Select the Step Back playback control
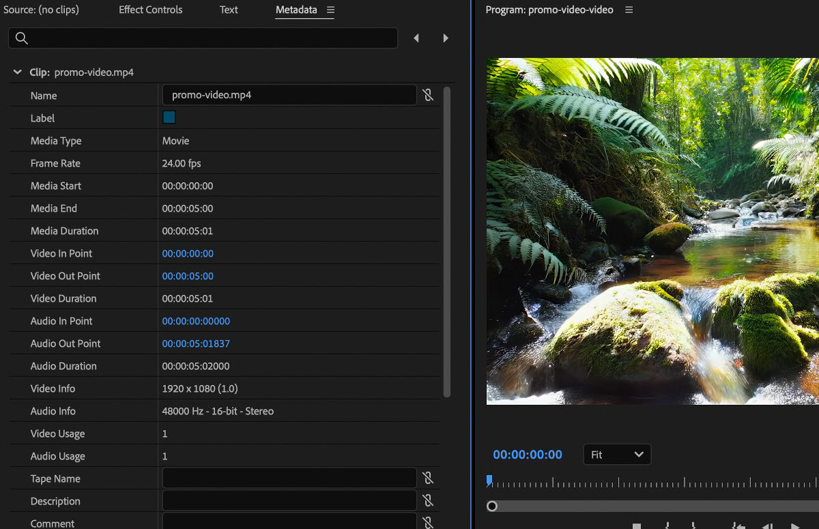819x529 pixels. pyautogui.click(x=769, y=524)
